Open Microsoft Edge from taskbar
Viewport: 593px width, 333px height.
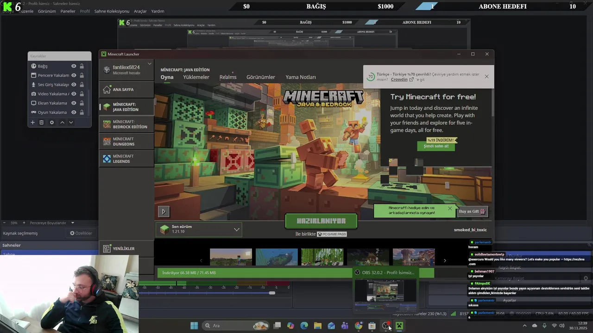304,326
